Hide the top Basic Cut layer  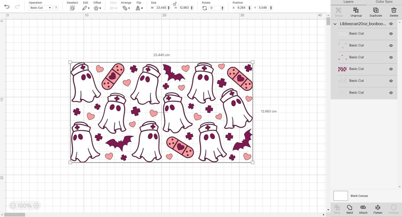click(x=391, y=33)
